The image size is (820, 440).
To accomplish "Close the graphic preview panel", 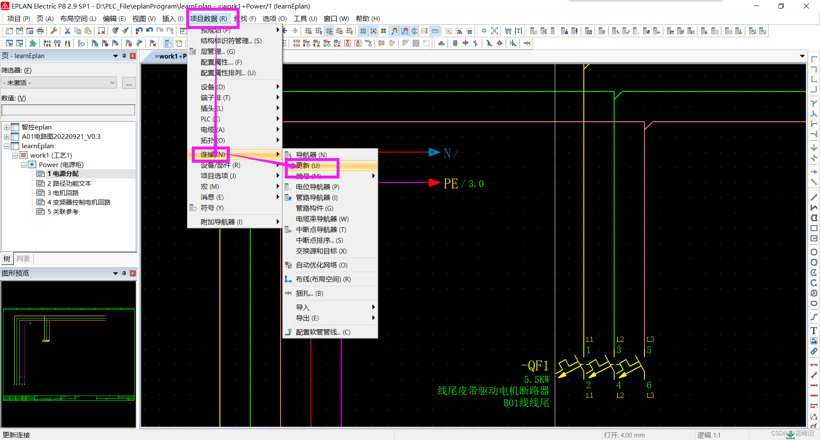I will [133, 273].
